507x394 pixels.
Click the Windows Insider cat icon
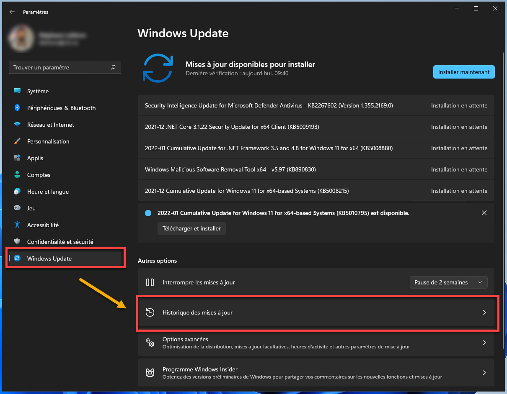[150, 373]
